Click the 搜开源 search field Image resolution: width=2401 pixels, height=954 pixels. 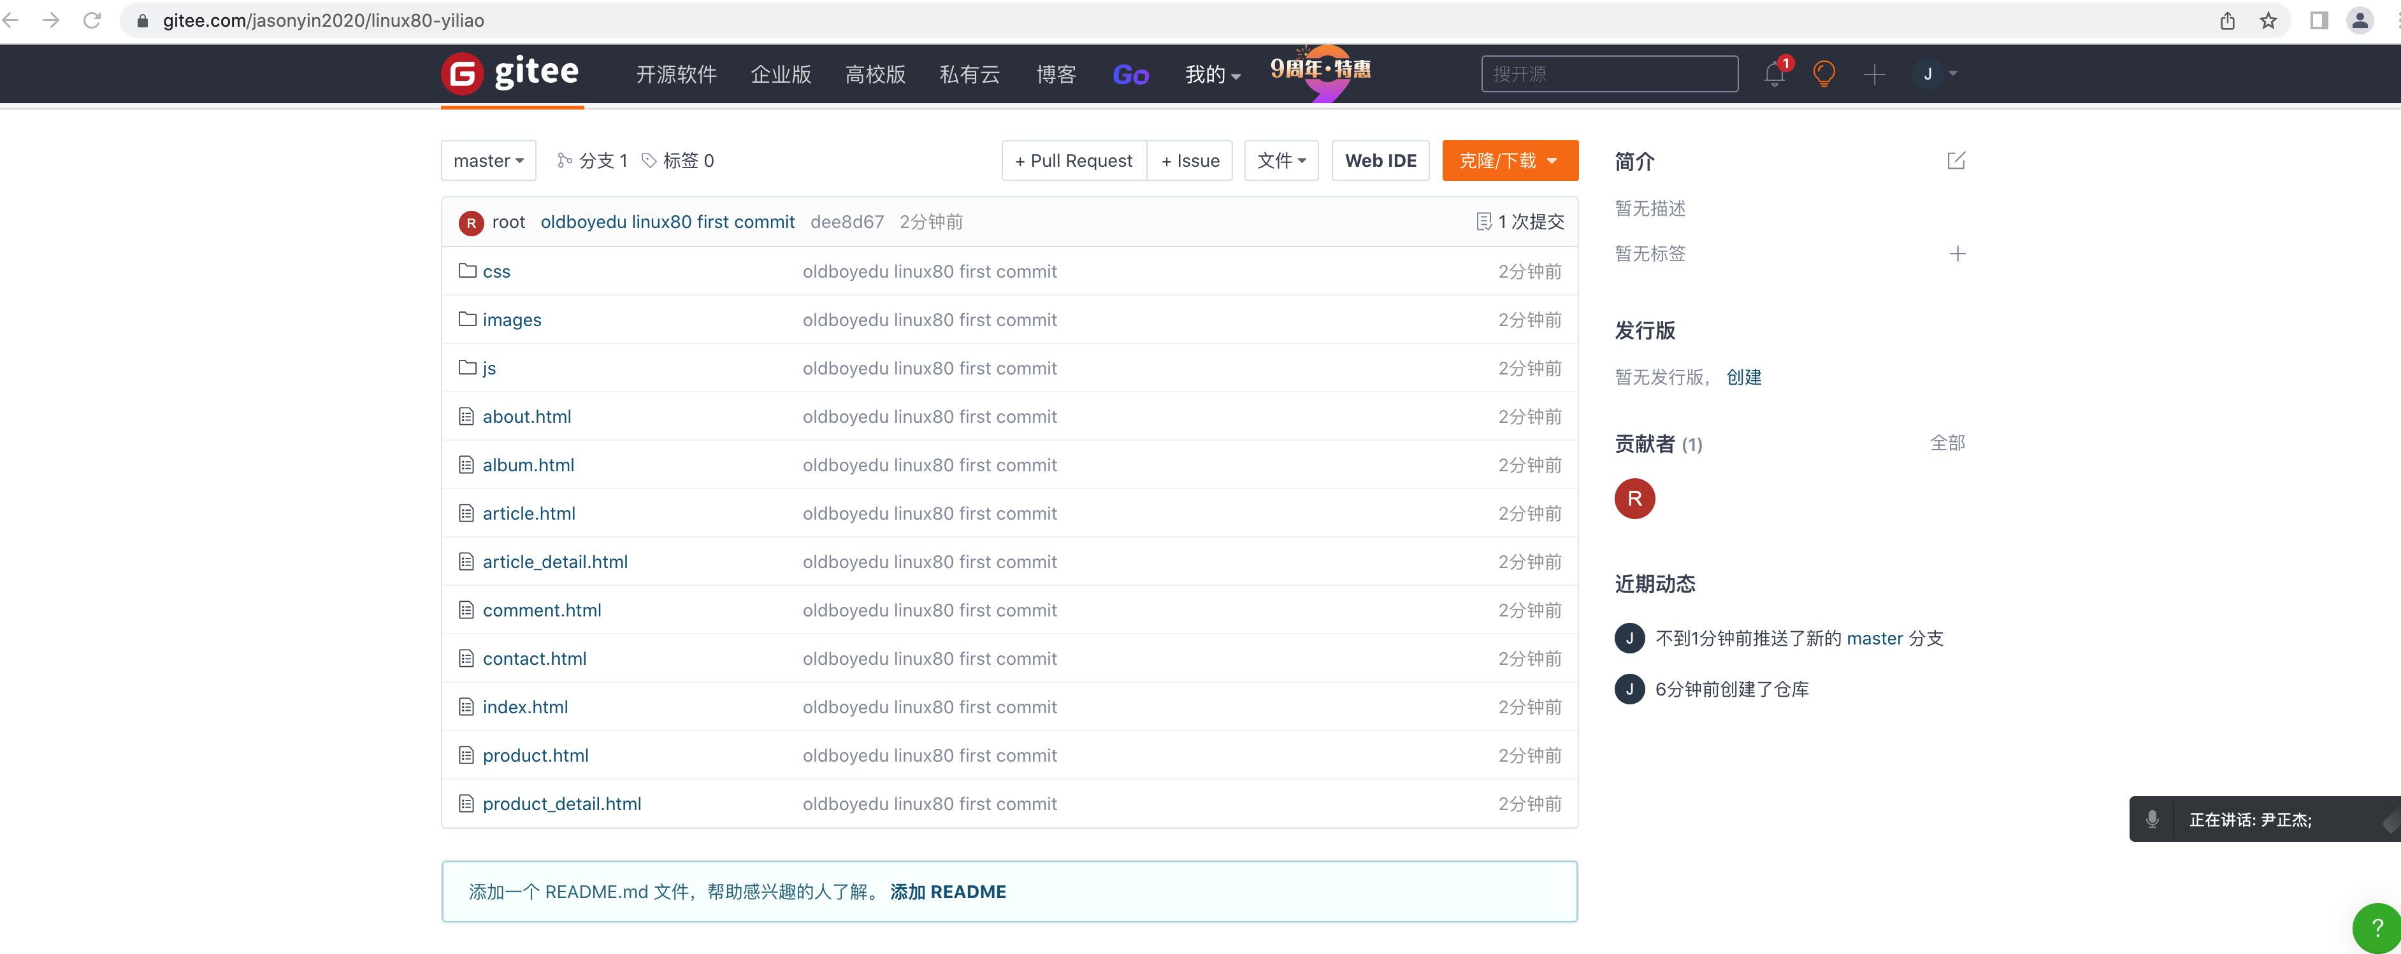coord(1609,74)
